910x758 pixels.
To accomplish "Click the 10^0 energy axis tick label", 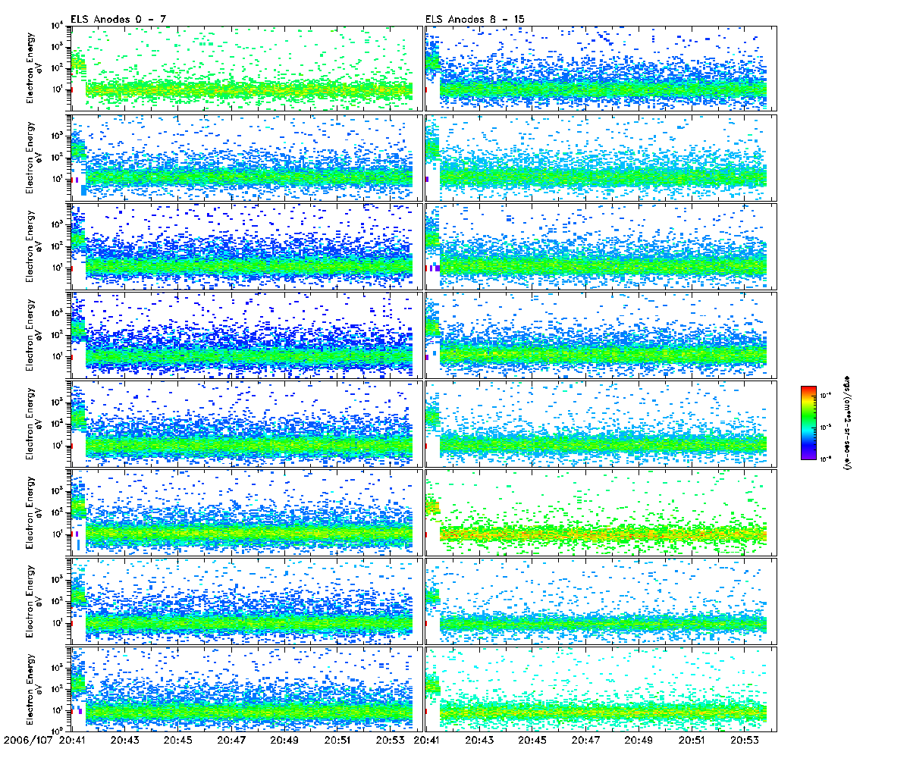I will tap(57, 731).
